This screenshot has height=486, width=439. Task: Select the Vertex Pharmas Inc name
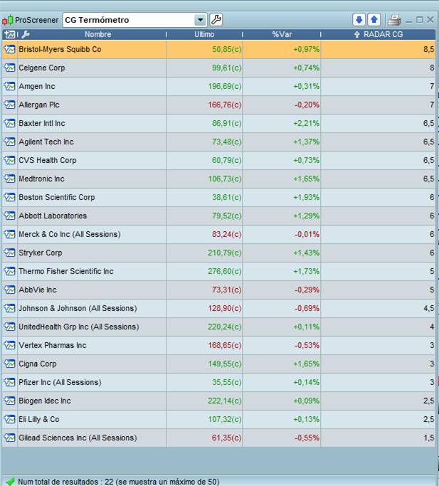pyautogui.click(x=53, y=345)
